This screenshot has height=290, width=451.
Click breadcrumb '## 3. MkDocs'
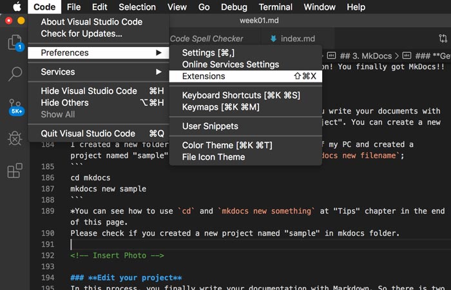click(x=366, y=56)
